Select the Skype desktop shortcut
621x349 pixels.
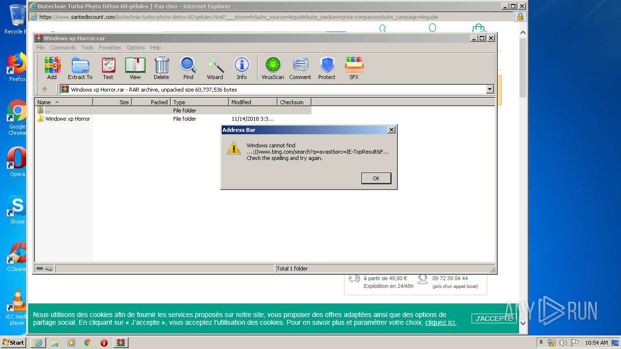coord(17,209)
